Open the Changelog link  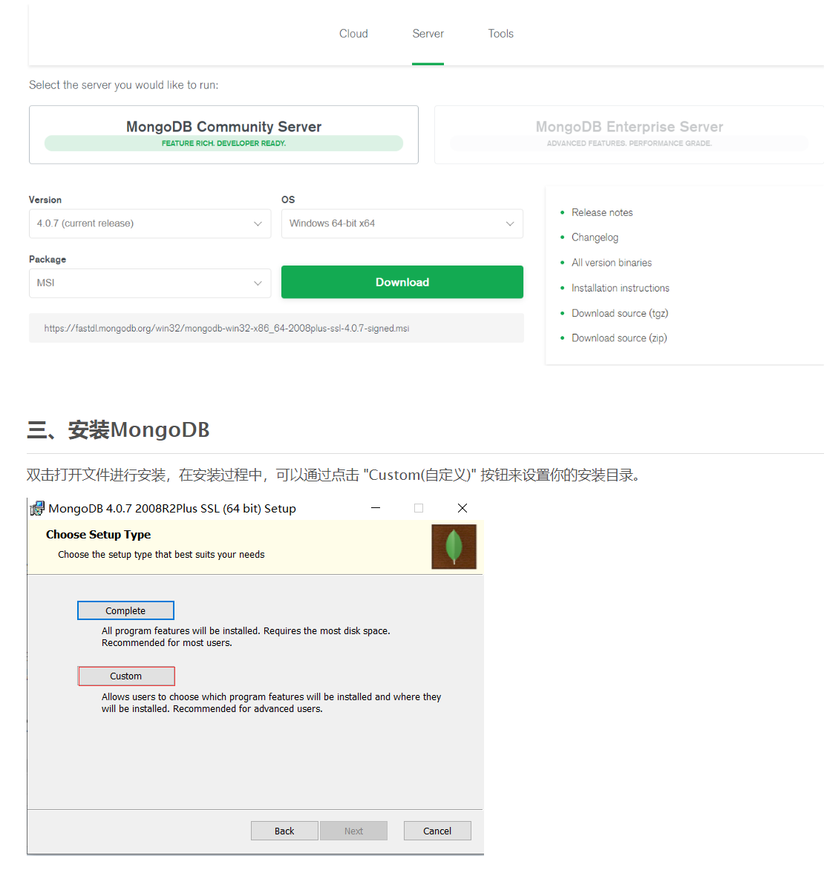click(595, 237)
